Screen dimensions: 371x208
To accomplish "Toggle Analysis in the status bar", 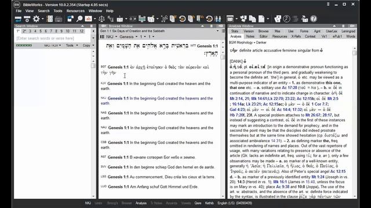I will (141, 203).
